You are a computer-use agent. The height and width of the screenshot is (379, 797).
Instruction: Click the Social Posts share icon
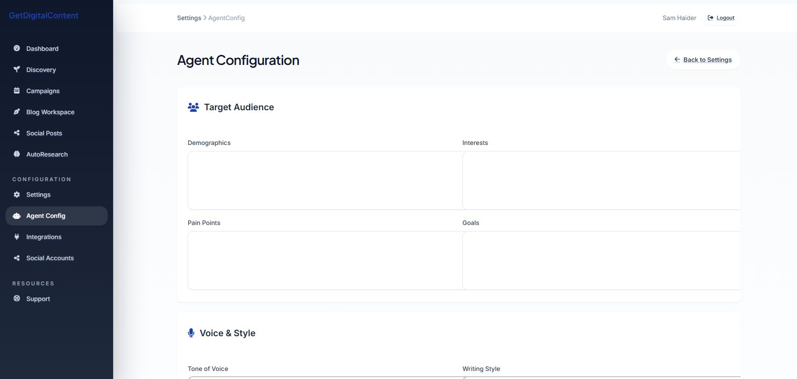[17, 133]
